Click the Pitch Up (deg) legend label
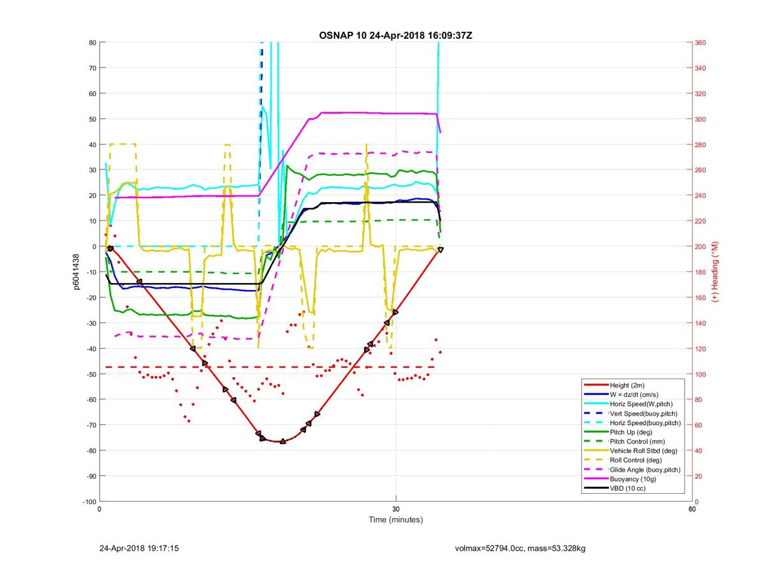Screen dimensions: 765x564 click(632, 432)
